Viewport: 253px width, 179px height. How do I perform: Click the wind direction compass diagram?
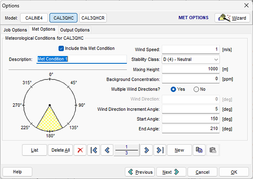50,105
